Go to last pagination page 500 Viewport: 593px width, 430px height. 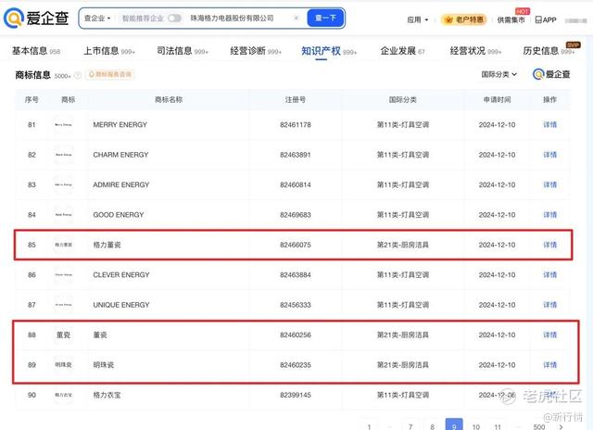[539, 426]
